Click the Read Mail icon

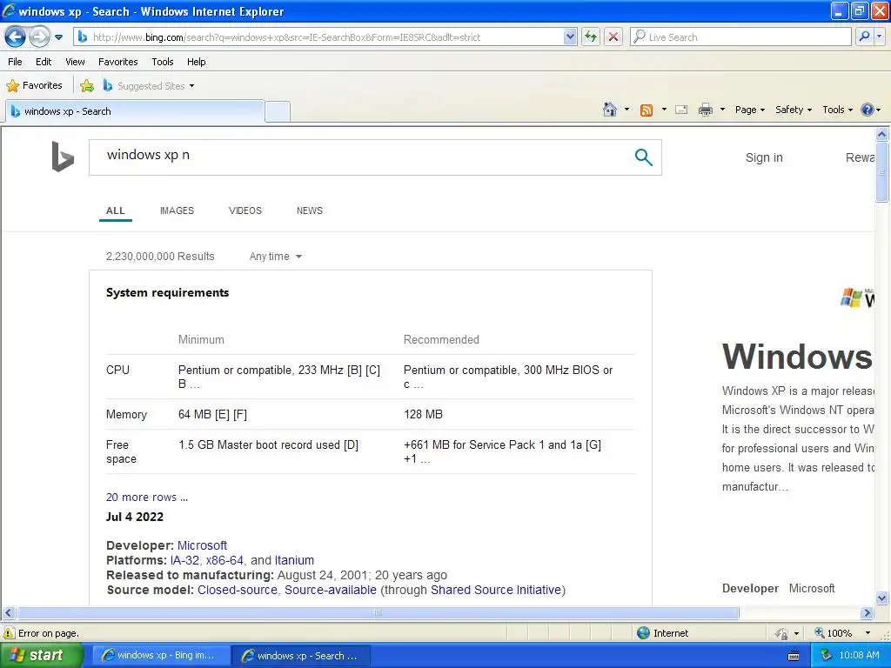(x=681, y=110)
